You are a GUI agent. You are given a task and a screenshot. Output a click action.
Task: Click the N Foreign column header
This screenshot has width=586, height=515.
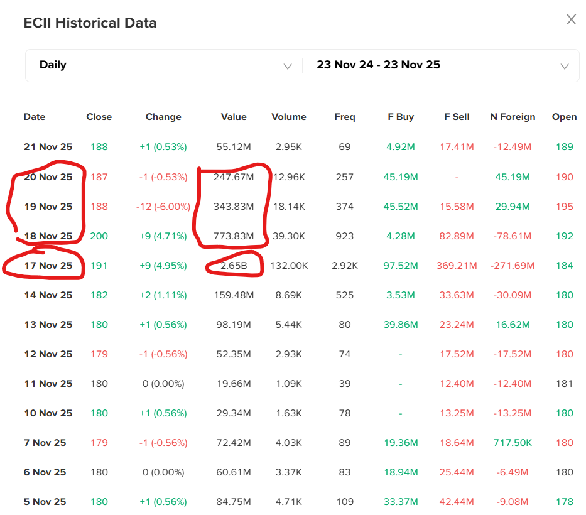[x=513, y=117]
